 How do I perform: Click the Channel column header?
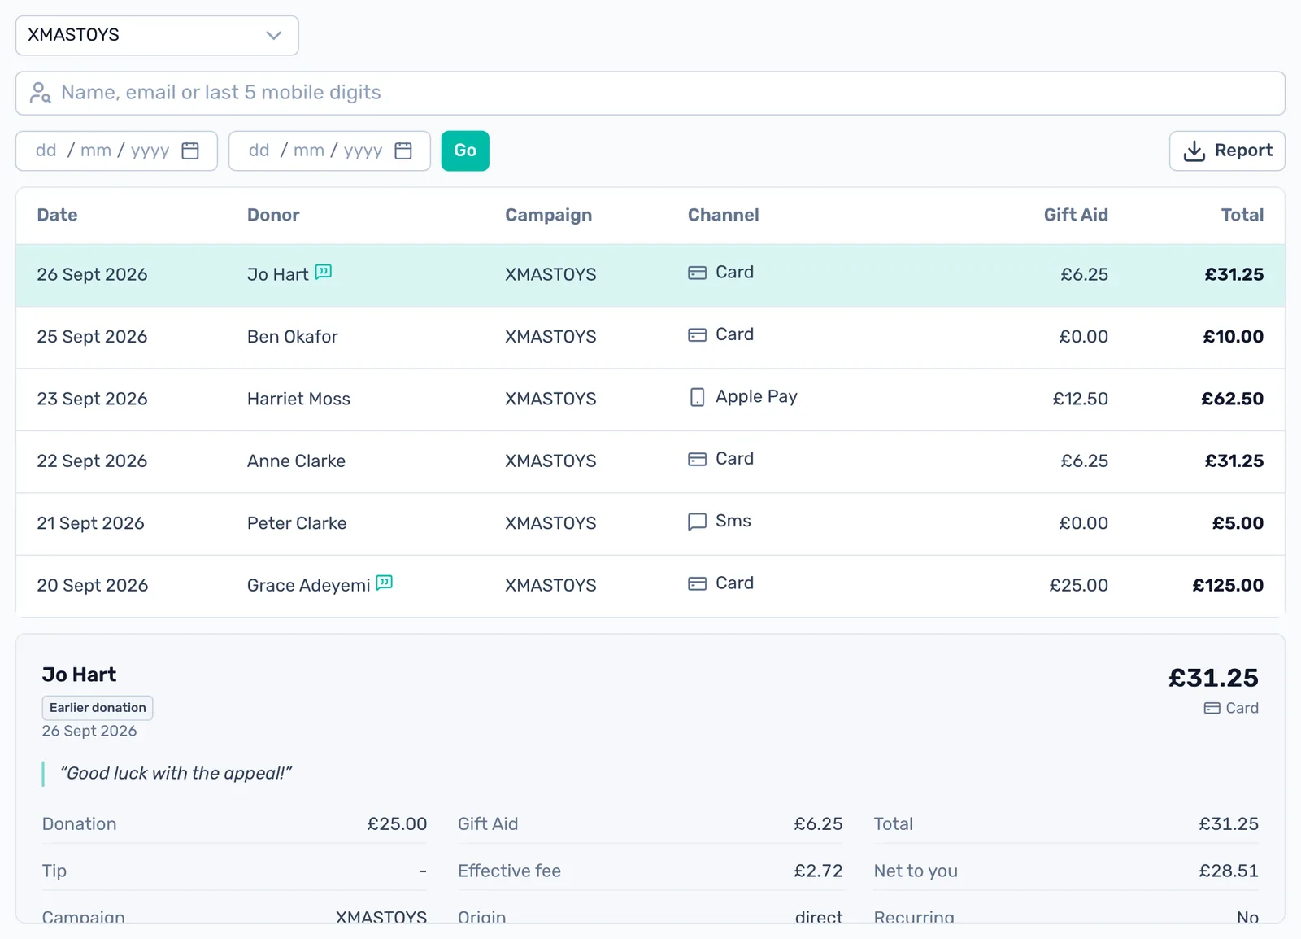(723, 215)
